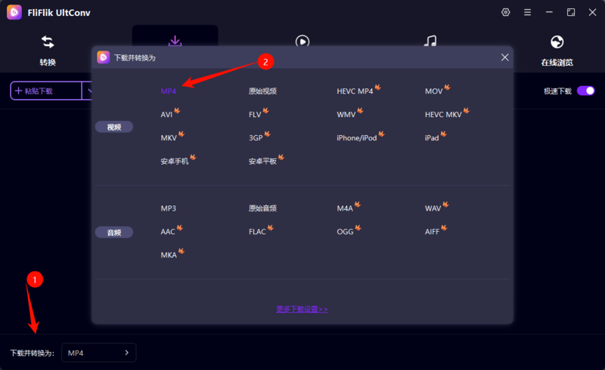Expand the paste download dropdown arrow
Image resolution: width=605 pixels, height=370 pixels.
[x=88, y=91]
